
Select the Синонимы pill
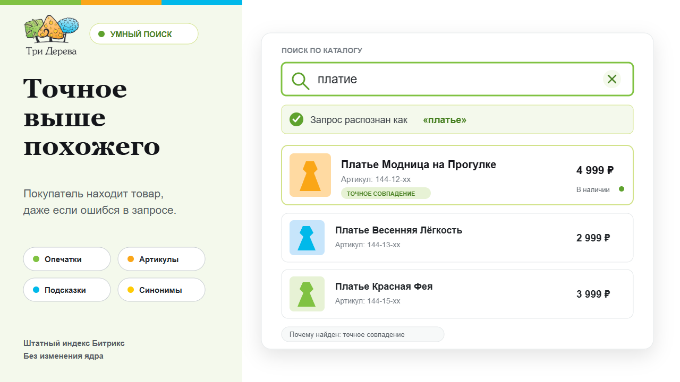161,290
